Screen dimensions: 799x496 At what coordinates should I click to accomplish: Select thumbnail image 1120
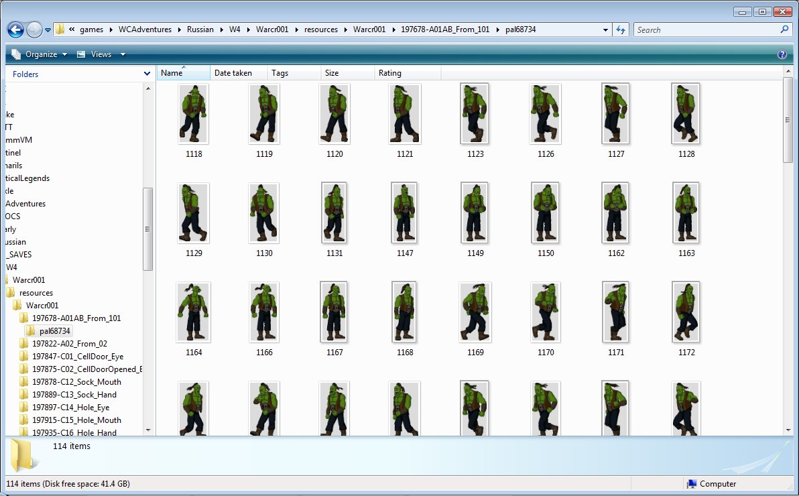click(334, 114)
